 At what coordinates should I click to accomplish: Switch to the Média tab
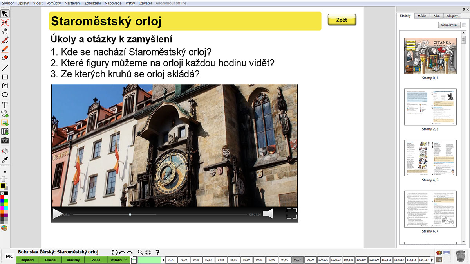[x=422, y=16]
